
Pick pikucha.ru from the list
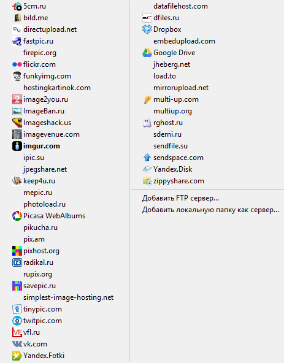point(40,227)
